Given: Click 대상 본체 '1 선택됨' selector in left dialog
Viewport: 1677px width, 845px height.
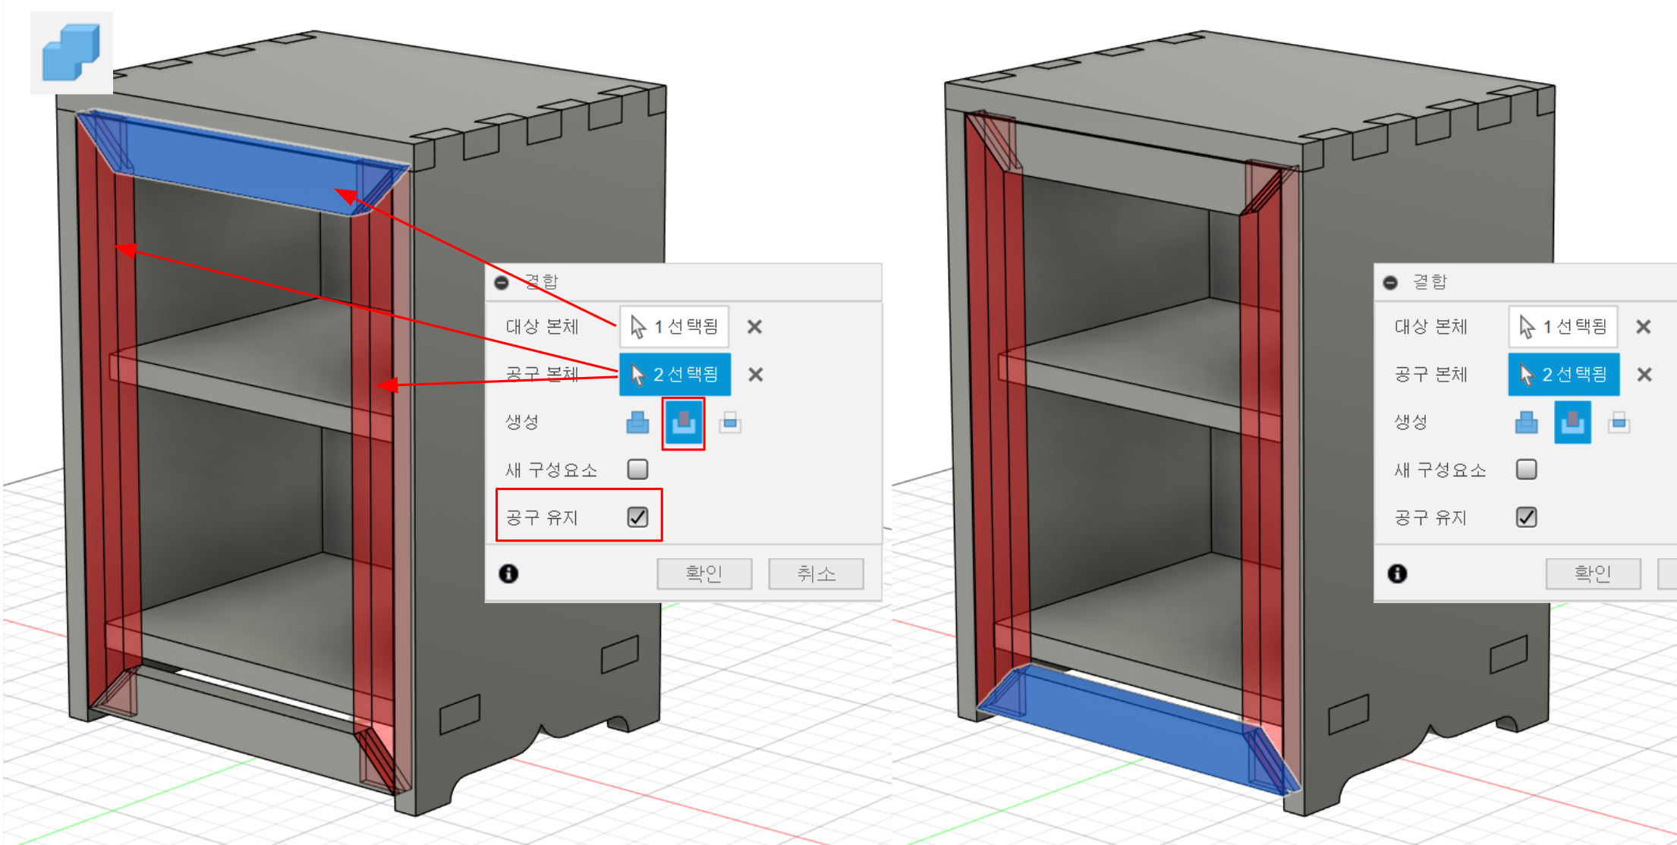Looking at the screenshot, I should [675, 327].
